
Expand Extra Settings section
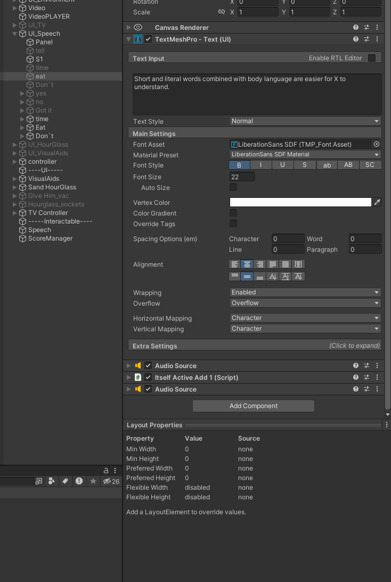click(255, 346)
